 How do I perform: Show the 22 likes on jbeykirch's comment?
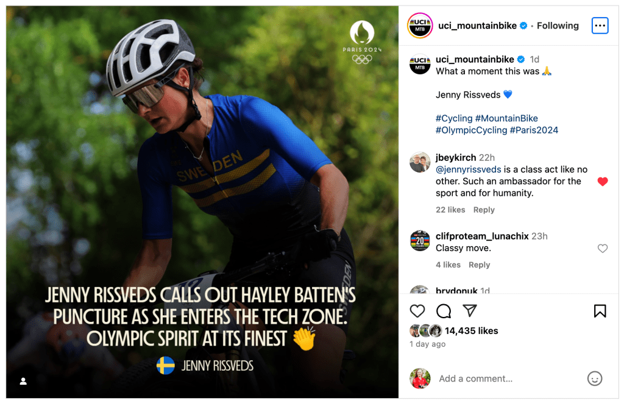point(450,210)
